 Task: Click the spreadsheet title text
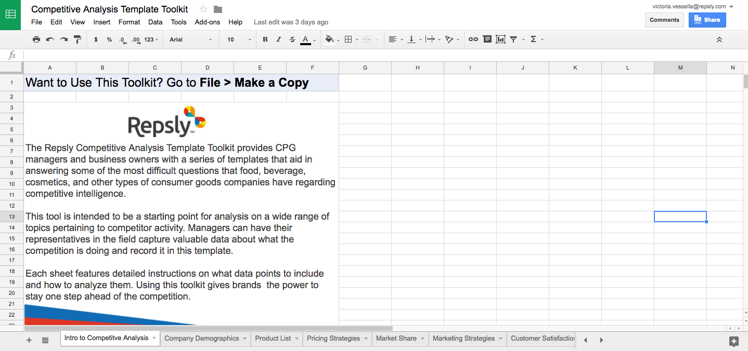pyautogui.click(x=110, y=9)
